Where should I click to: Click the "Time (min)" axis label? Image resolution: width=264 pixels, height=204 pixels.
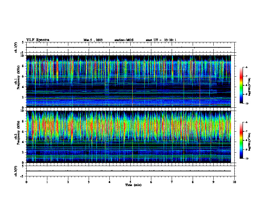point(133,185)
